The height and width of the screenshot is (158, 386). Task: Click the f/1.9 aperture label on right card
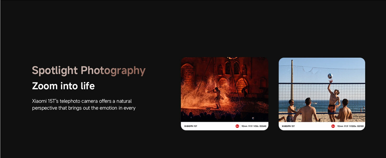tap(346, 126)
